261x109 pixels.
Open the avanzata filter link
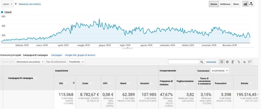pyautogui.click(x=211, y=62)
